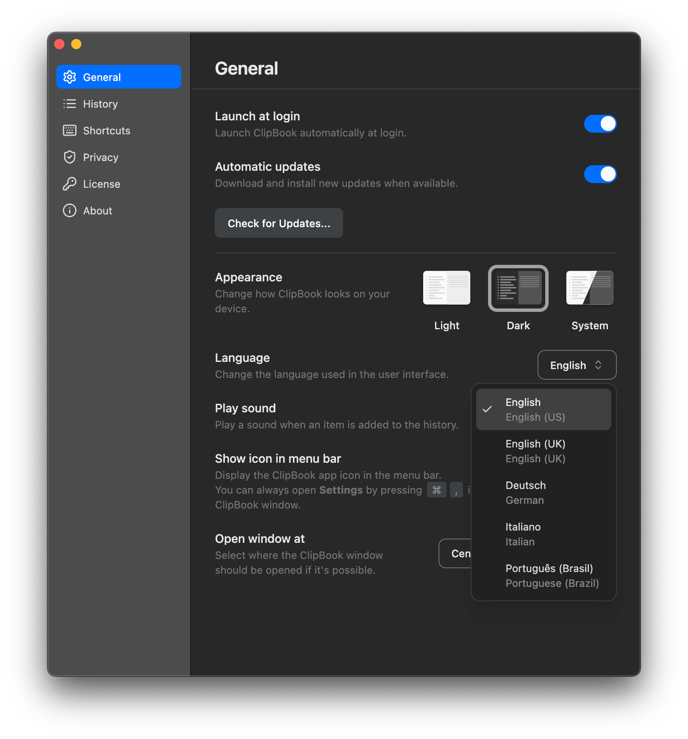
Task: Click the History list icon
Action: click(69, 104)
